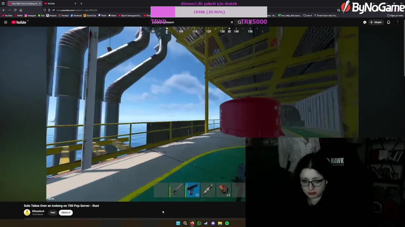405x227 pixels.
Task: Open the Botrix bookmark
Action: (x=113, y=15)
